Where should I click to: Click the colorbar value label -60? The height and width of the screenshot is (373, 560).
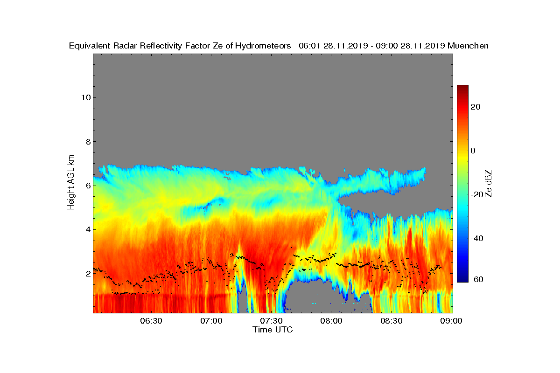477,279
